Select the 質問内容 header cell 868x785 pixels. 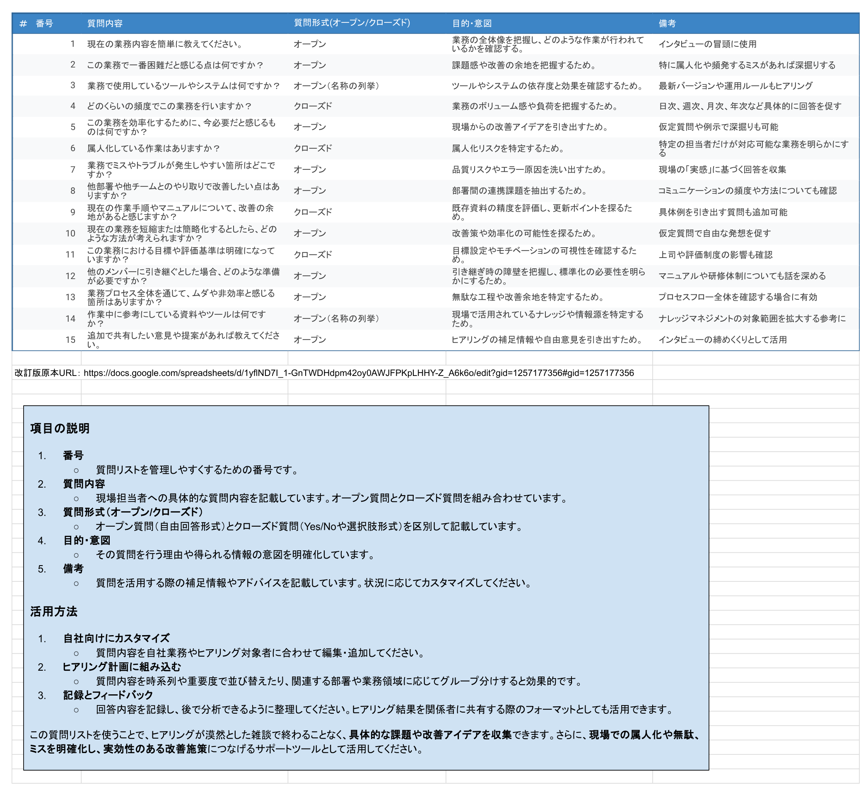(x=184, y=23)
